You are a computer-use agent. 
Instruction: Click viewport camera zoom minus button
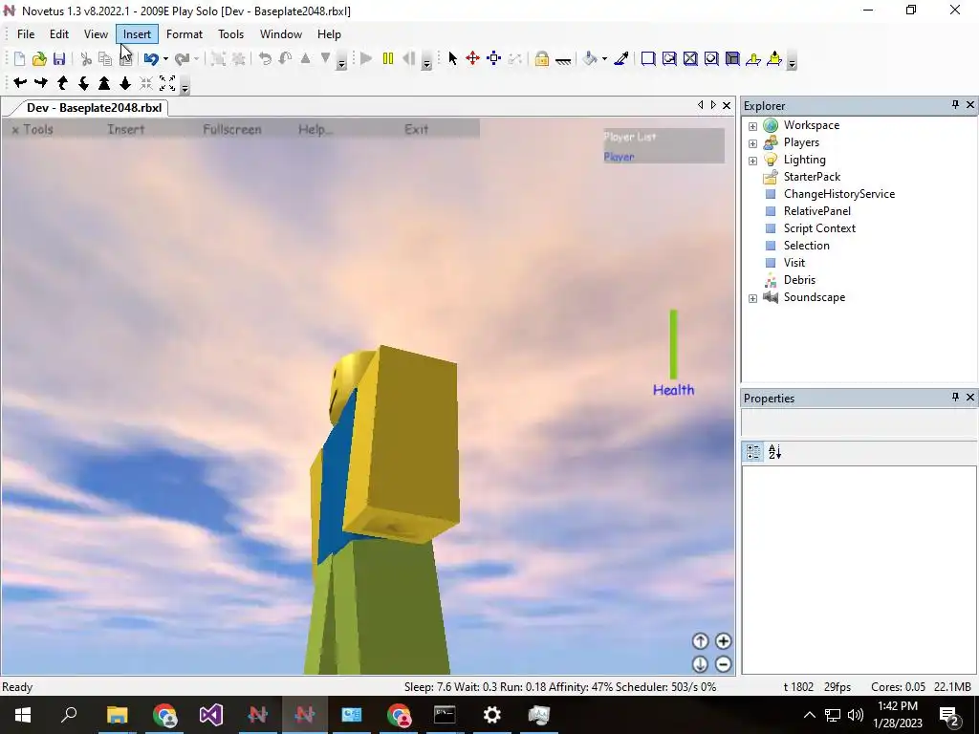723,664
